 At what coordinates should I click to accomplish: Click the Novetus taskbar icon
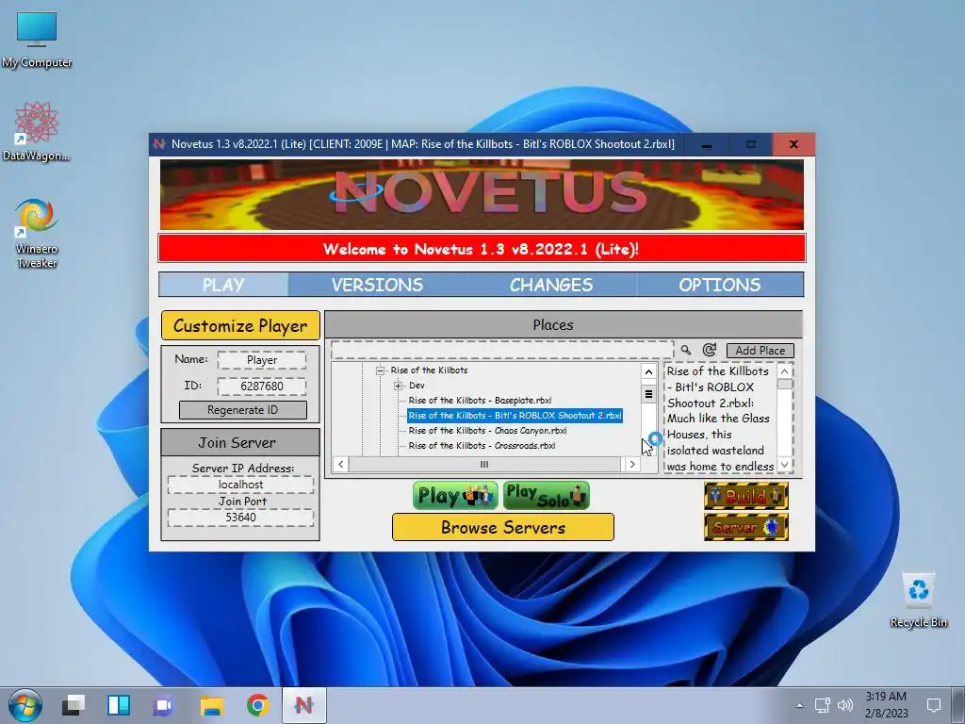pyautogui.click(x=304, y=705)
